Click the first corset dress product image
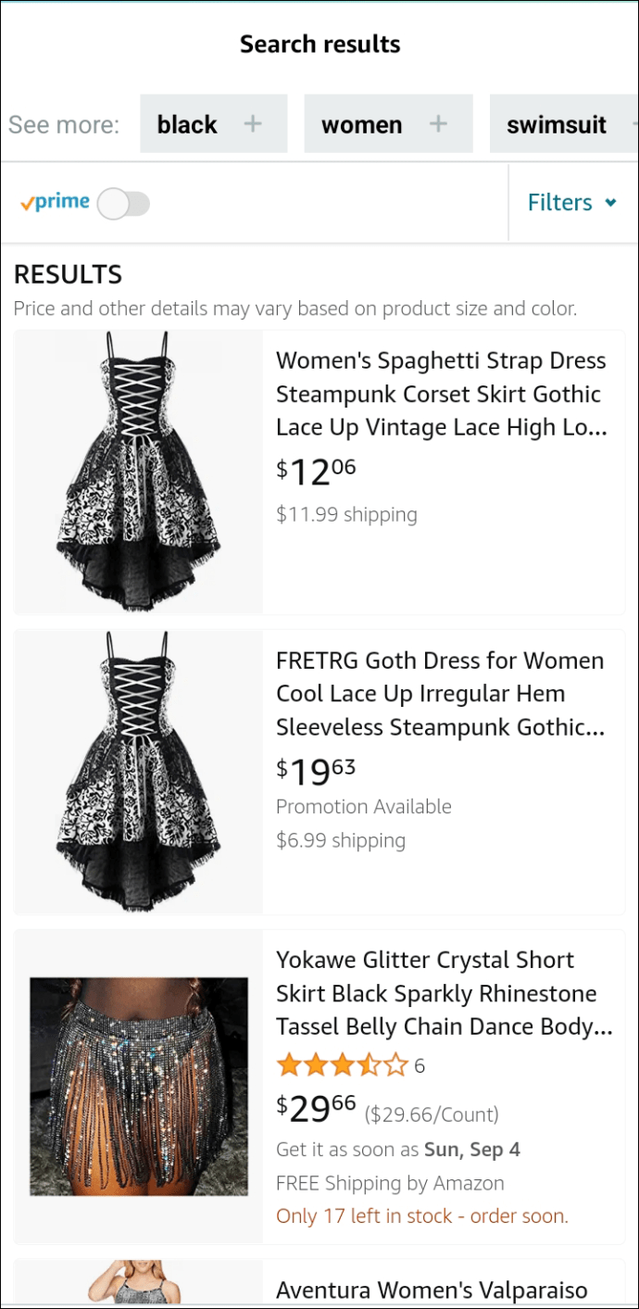 138,472
